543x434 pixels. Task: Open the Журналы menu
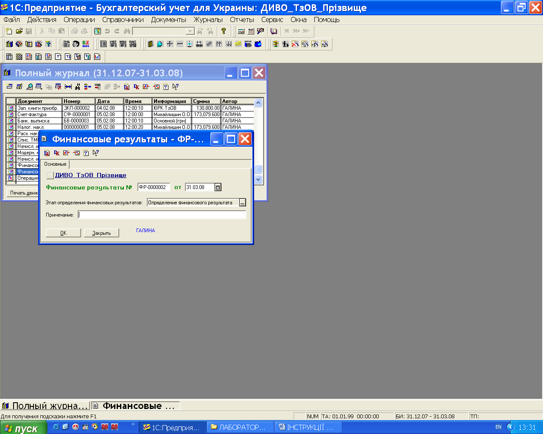(x=208, y=19)
